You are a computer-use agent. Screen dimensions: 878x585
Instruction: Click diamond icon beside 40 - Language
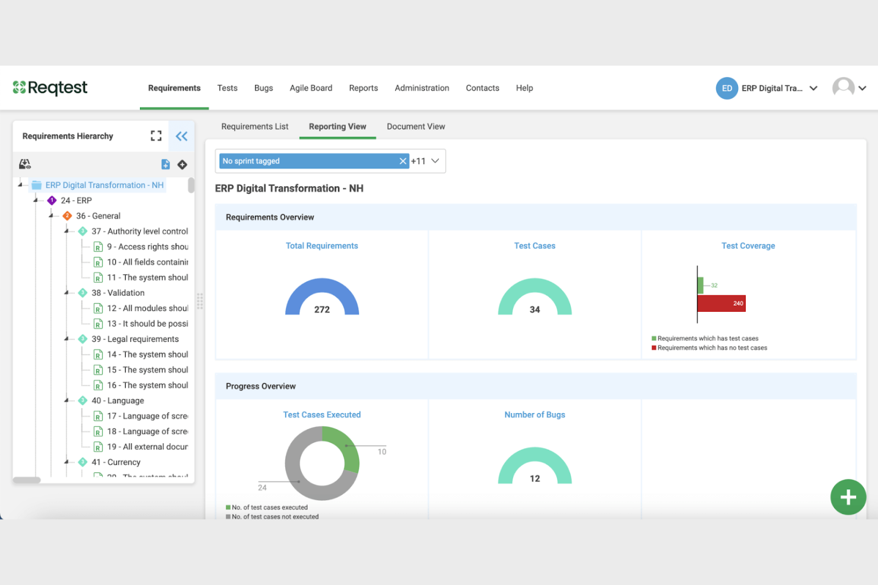click(x=82, y=401)
